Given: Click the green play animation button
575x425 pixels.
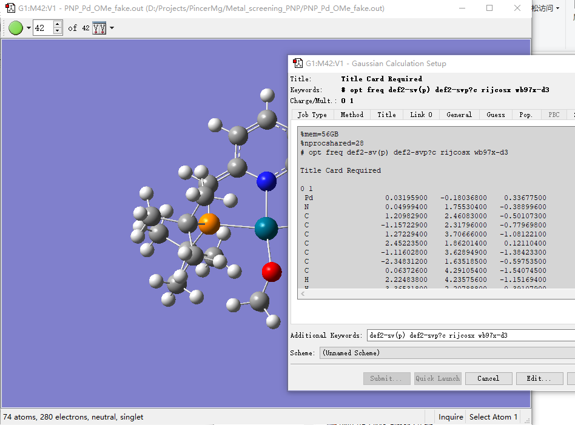Looking at the screenshot, I should [16, 28].
